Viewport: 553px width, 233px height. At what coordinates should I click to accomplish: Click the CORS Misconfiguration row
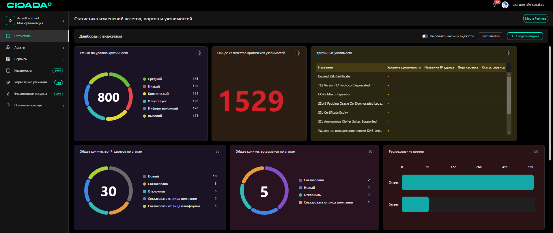pos(411,94)
